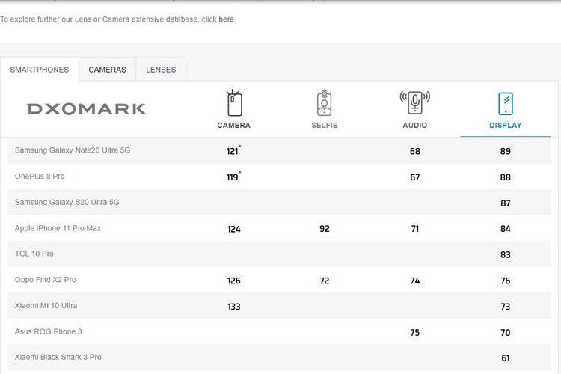Sort by the DISPLAY column label
Screen dimensions: 561x374
coord(506,125)
